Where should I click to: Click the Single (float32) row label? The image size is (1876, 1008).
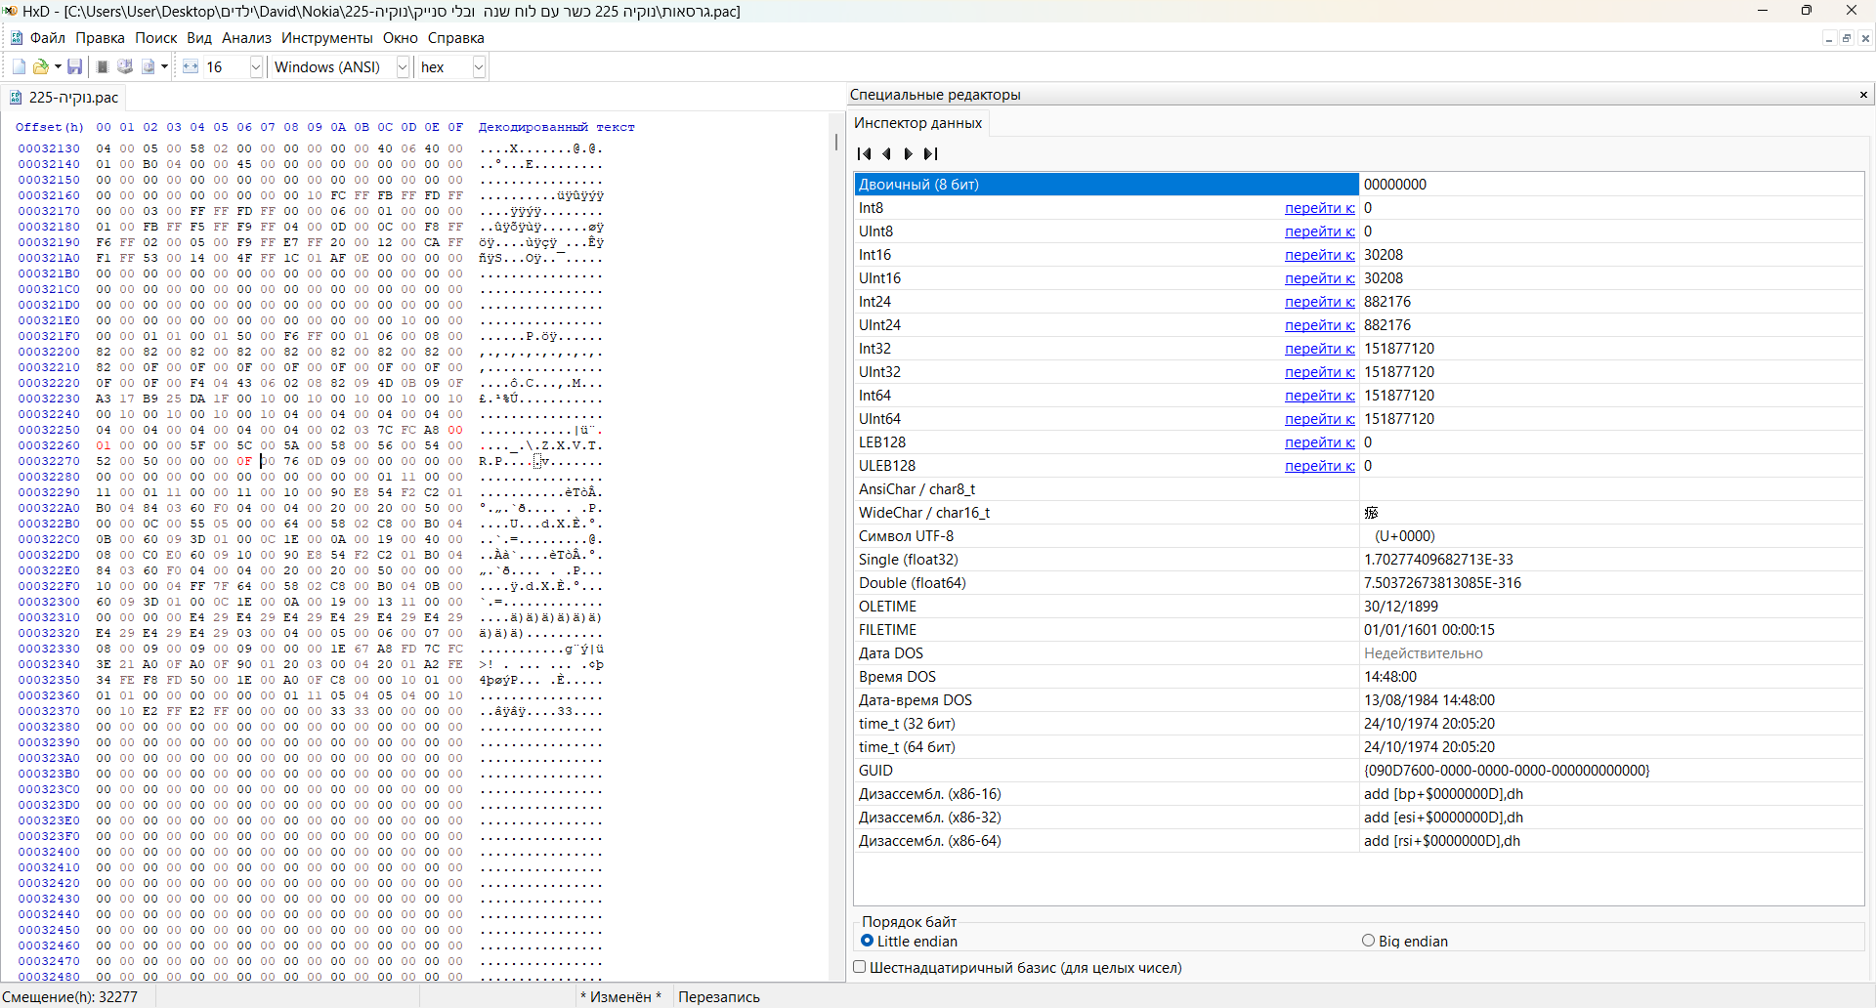[x=908, y=560]
